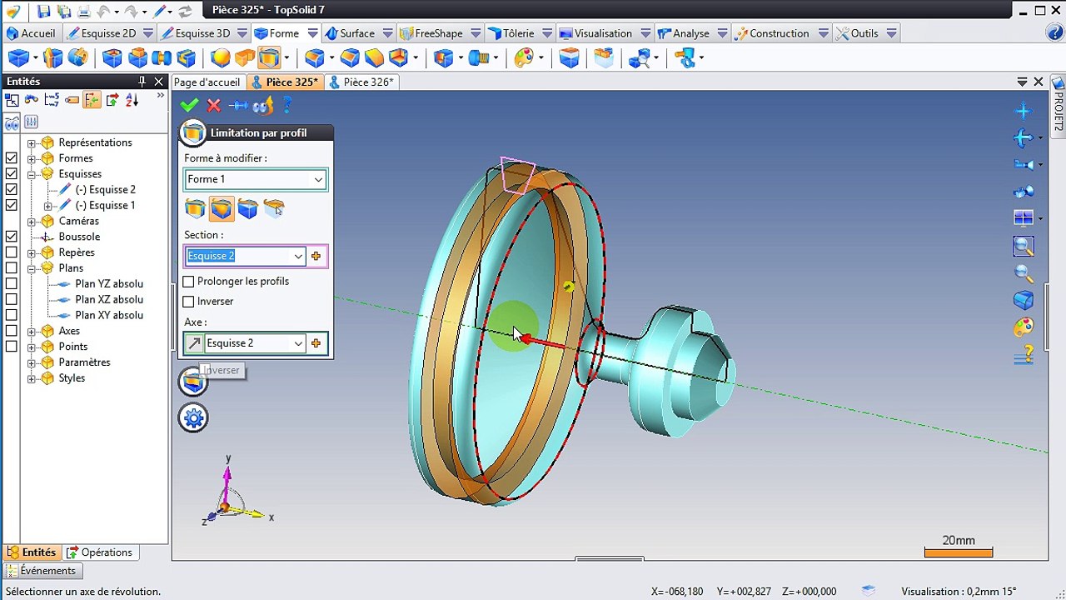The height and width of the screenshot is (600, 1066).
Task: Click the Print icon in the title bar
Action: click(84, 11)
